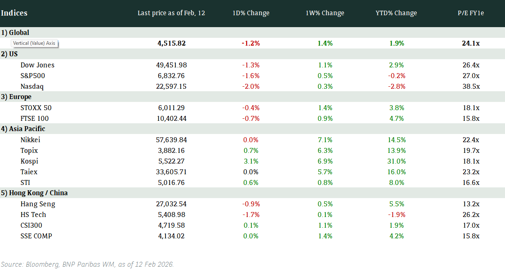Select the 1W% Change column header
This screenshot has height=270, width=505.
325,13
